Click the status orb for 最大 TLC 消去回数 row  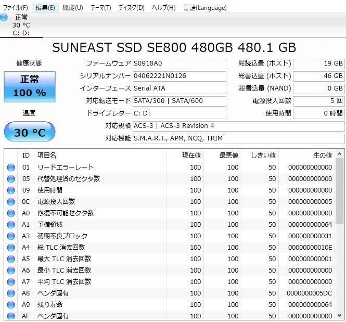(11, 259)
